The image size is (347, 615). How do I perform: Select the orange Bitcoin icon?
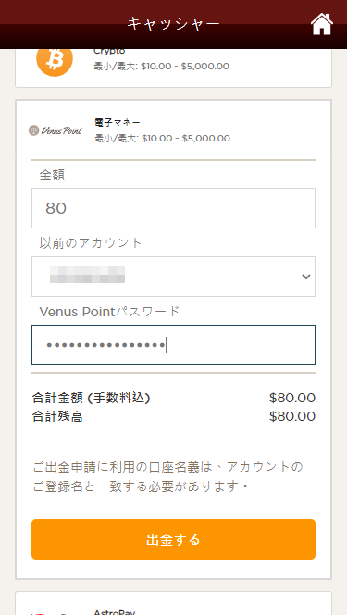pos(55,62)
